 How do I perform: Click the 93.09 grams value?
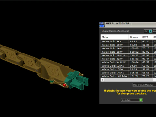(134, 69)
